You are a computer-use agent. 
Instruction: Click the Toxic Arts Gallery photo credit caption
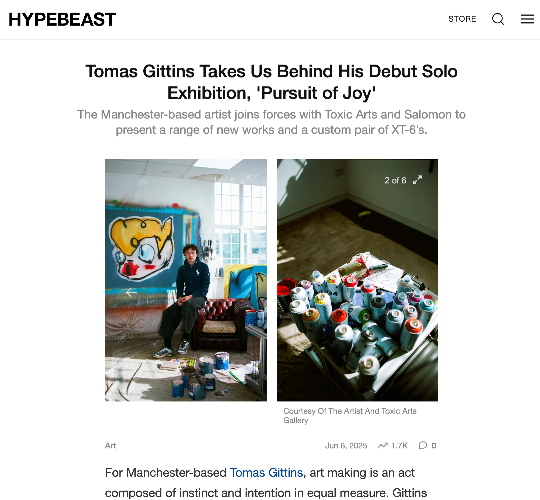coord(350,416)
